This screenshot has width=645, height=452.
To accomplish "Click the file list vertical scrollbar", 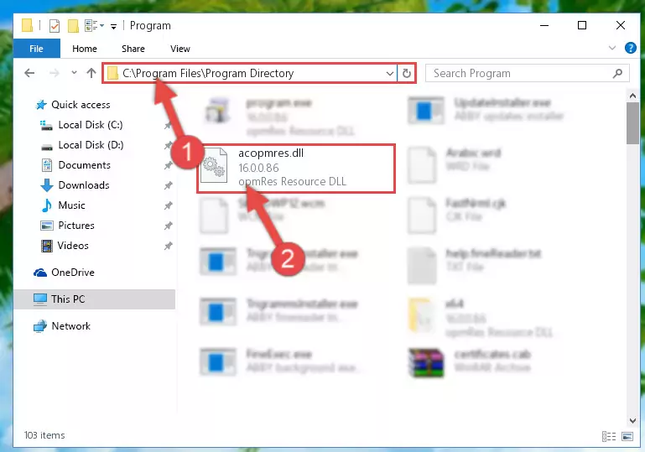I will click(x=632, y=123).
